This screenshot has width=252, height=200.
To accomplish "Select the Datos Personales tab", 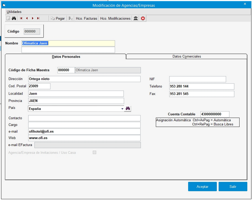I will pos(66,57).
